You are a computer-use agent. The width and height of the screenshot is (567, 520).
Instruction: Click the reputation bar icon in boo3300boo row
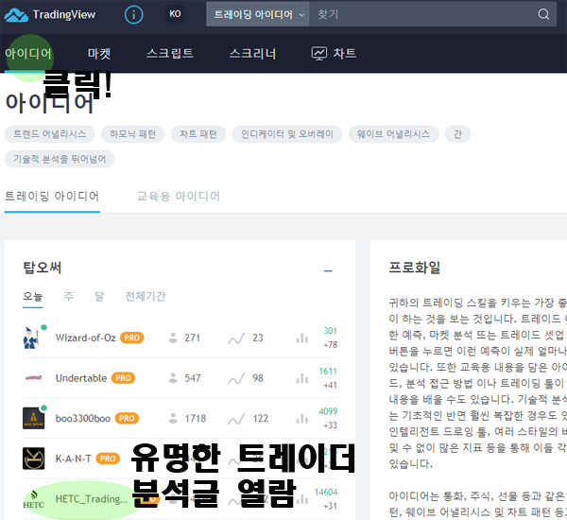click(x=302, y=419)
